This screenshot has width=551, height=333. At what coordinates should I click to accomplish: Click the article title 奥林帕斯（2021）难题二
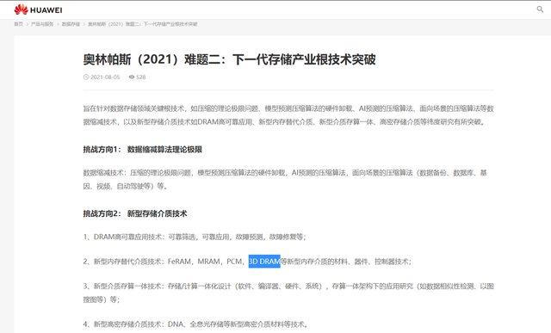click(x=229, y=59)
